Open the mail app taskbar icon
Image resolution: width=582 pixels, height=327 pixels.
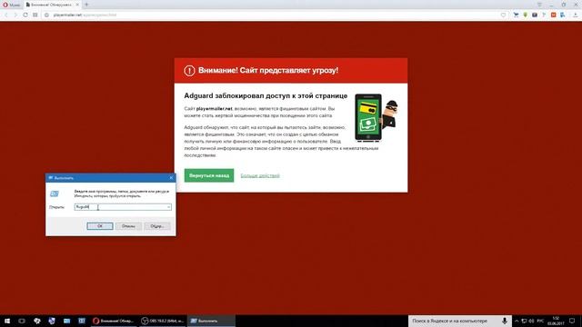click(x=66, y=321)
